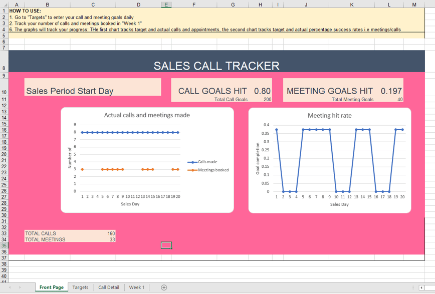
Task: Click the SALES CALL TRACKER title banner
Action: click(216, 61)
